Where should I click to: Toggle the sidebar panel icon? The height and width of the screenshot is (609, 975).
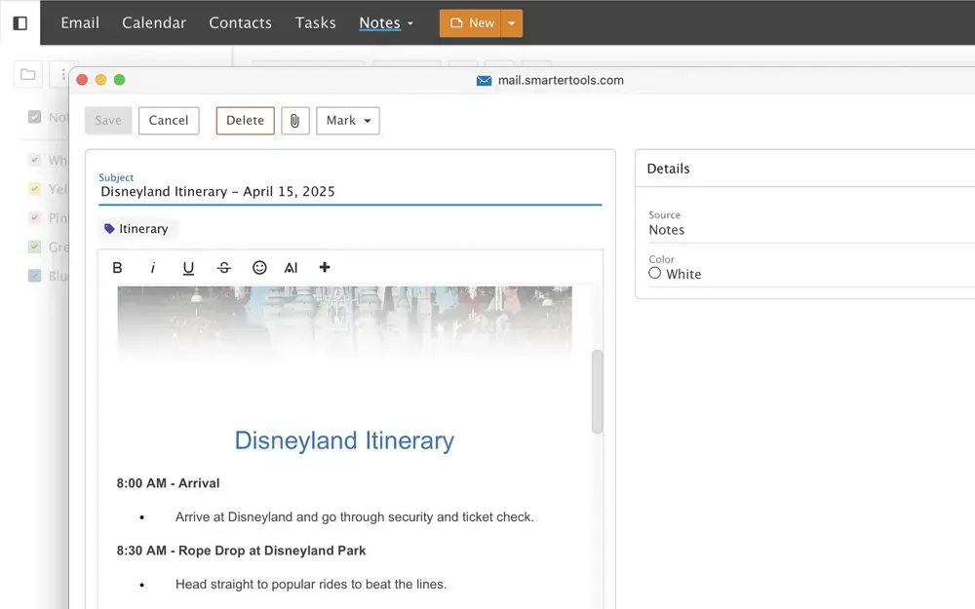19,22
